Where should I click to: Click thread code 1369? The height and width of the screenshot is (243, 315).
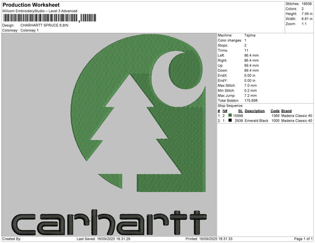(276, 116)
